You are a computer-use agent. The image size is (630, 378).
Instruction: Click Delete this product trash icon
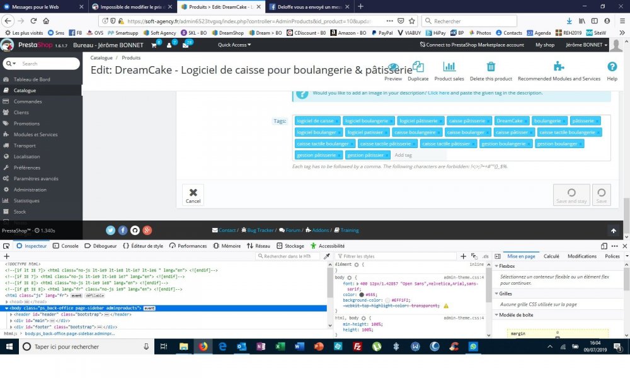coord(491,67)
